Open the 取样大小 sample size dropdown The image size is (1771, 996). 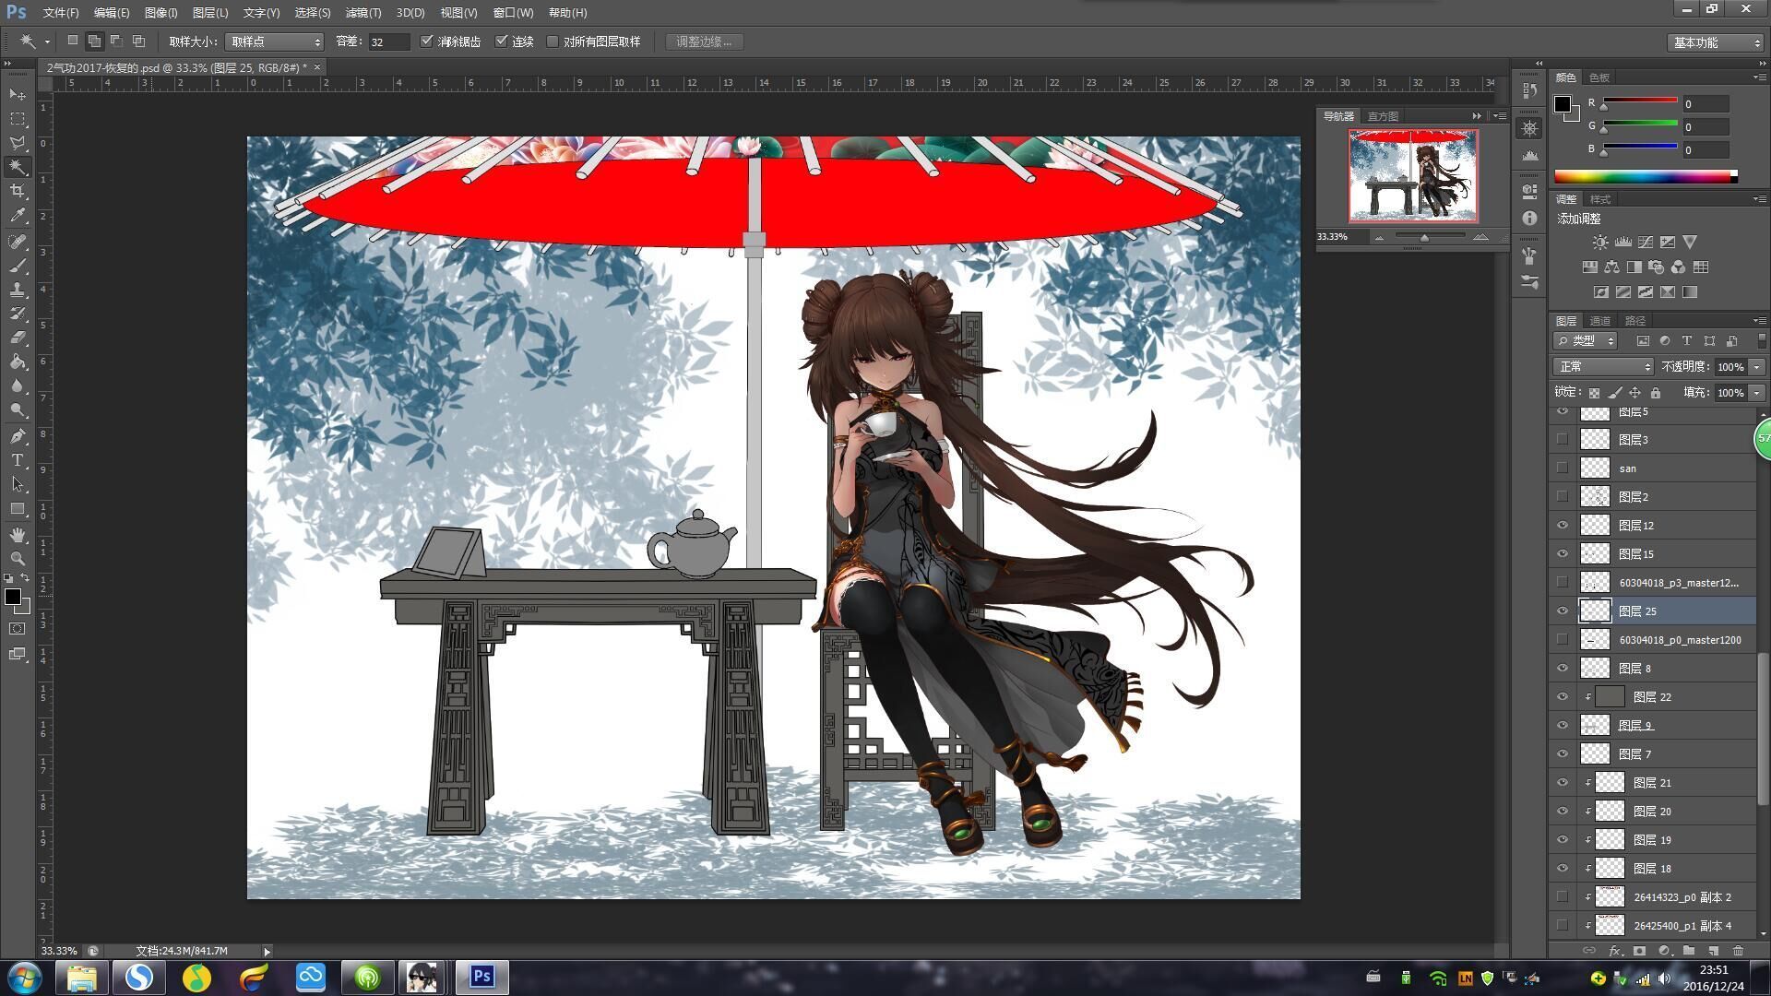275,41
